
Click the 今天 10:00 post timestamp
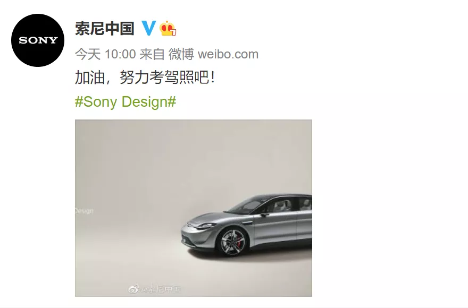(105, 54)
